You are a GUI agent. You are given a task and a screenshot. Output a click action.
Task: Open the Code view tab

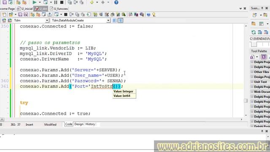tap(69, 124)
